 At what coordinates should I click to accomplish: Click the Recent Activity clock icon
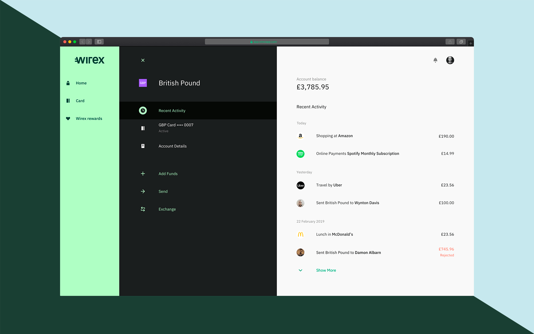[x=143, y=110]
